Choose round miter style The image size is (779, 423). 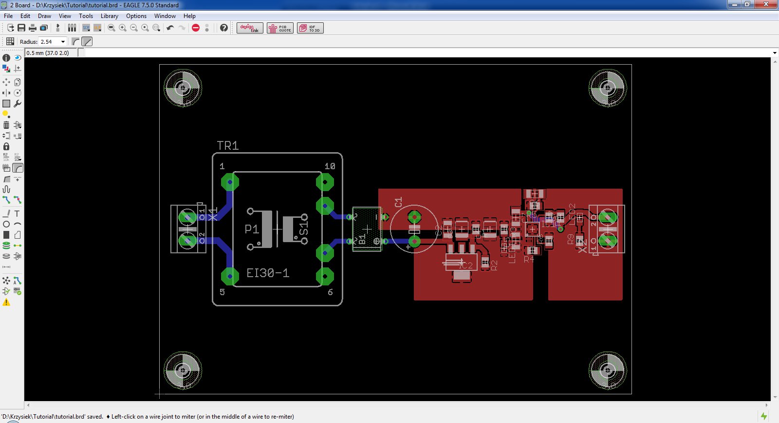[75, 41]
